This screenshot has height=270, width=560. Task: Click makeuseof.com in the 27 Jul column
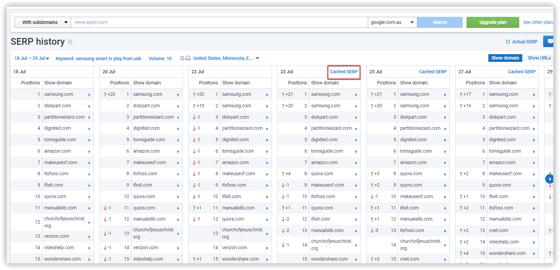click(505, 173)
